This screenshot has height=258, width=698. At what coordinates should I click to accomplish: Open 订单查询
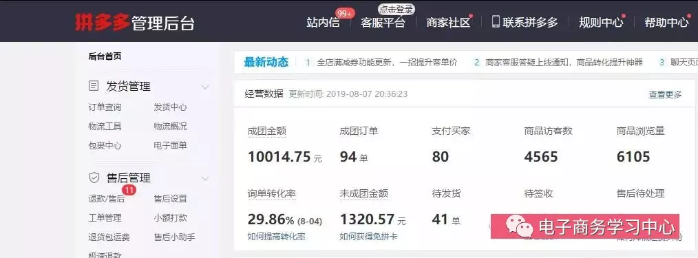105,107
